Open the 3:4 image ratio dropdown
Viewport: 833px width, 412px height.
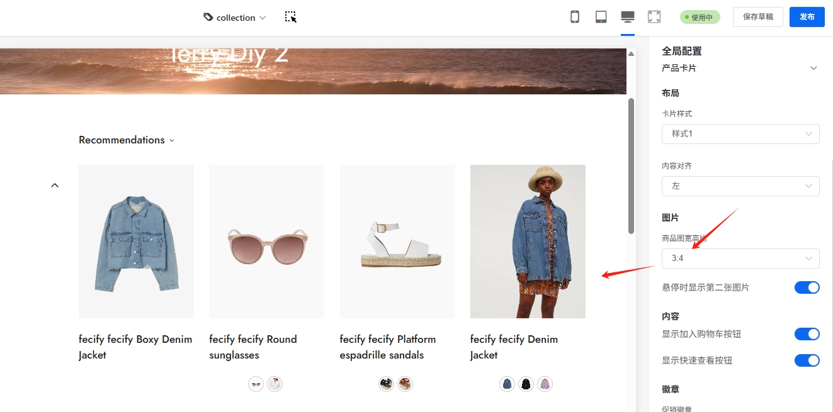pyautogui.click(x=740, y=259)
